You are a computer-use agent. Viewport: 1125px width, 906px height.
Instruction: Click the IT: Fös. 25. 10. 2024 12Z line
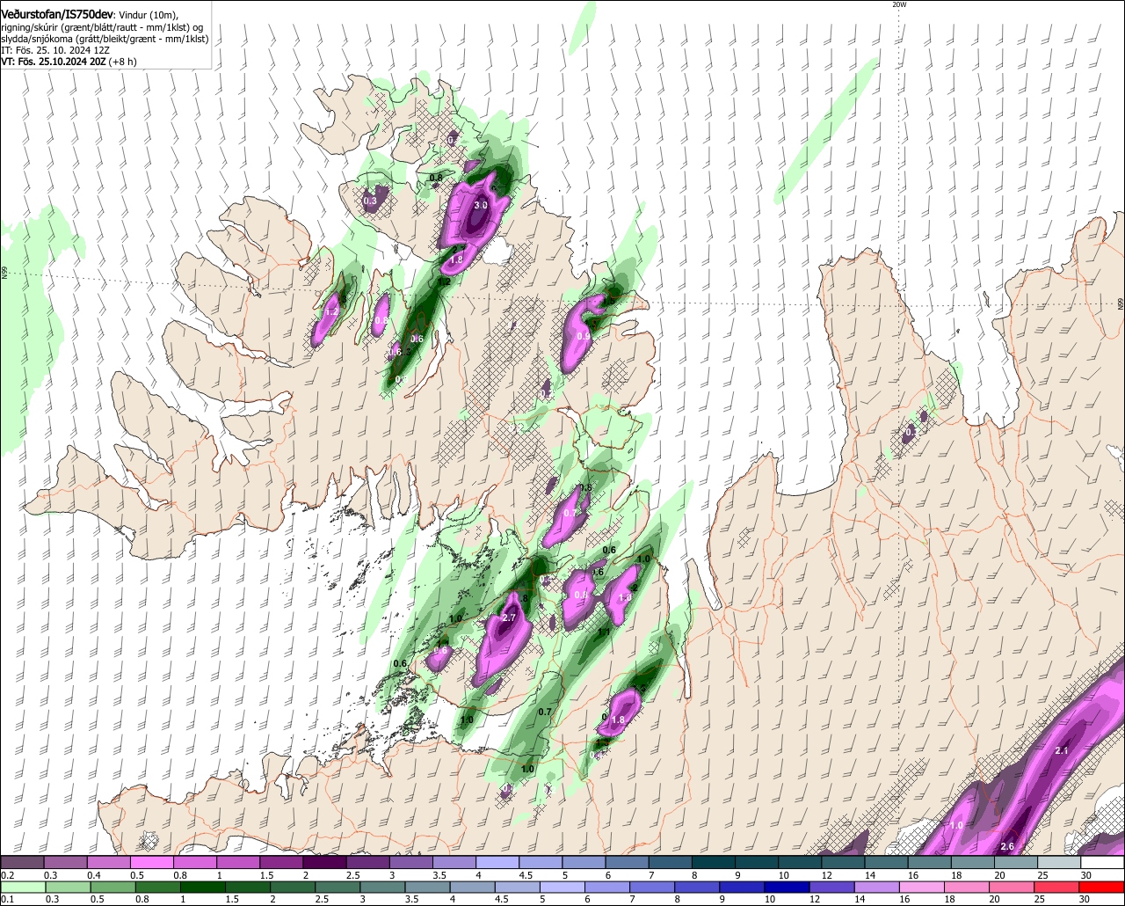55,50
